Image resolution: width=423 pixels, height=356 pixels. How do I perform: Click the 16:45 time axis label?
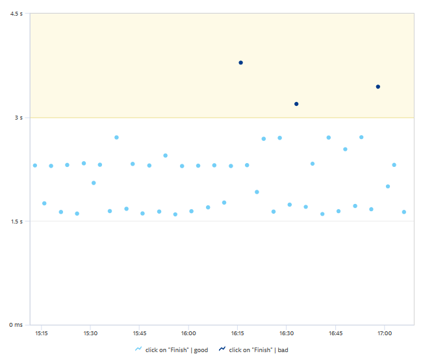(x=335, y=333)
